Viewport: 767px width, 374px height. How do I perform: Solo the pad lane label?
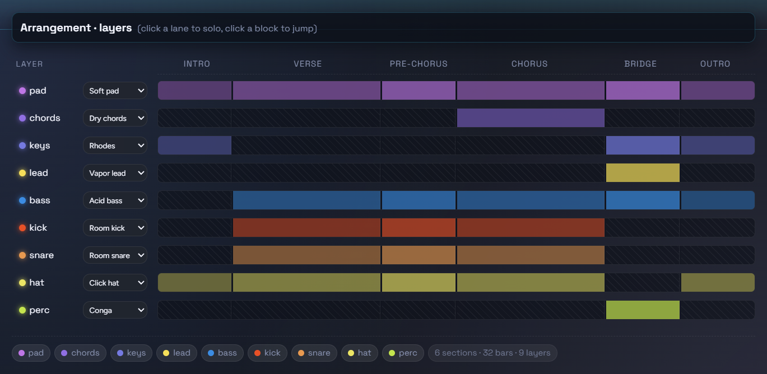(x=32, y=91)
